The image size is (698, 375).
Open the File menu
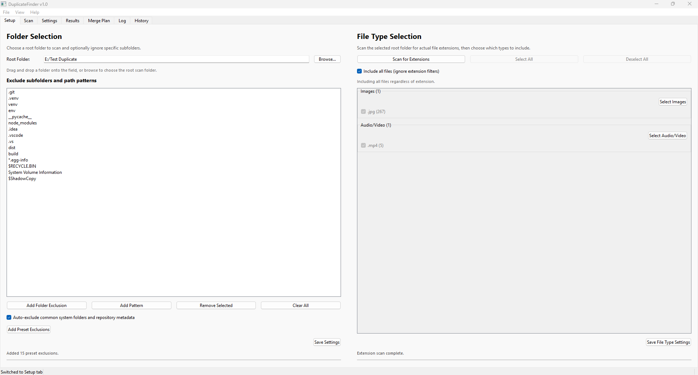tap(6, 12)
